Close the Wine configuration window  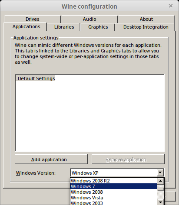click(x=171, y=6)
